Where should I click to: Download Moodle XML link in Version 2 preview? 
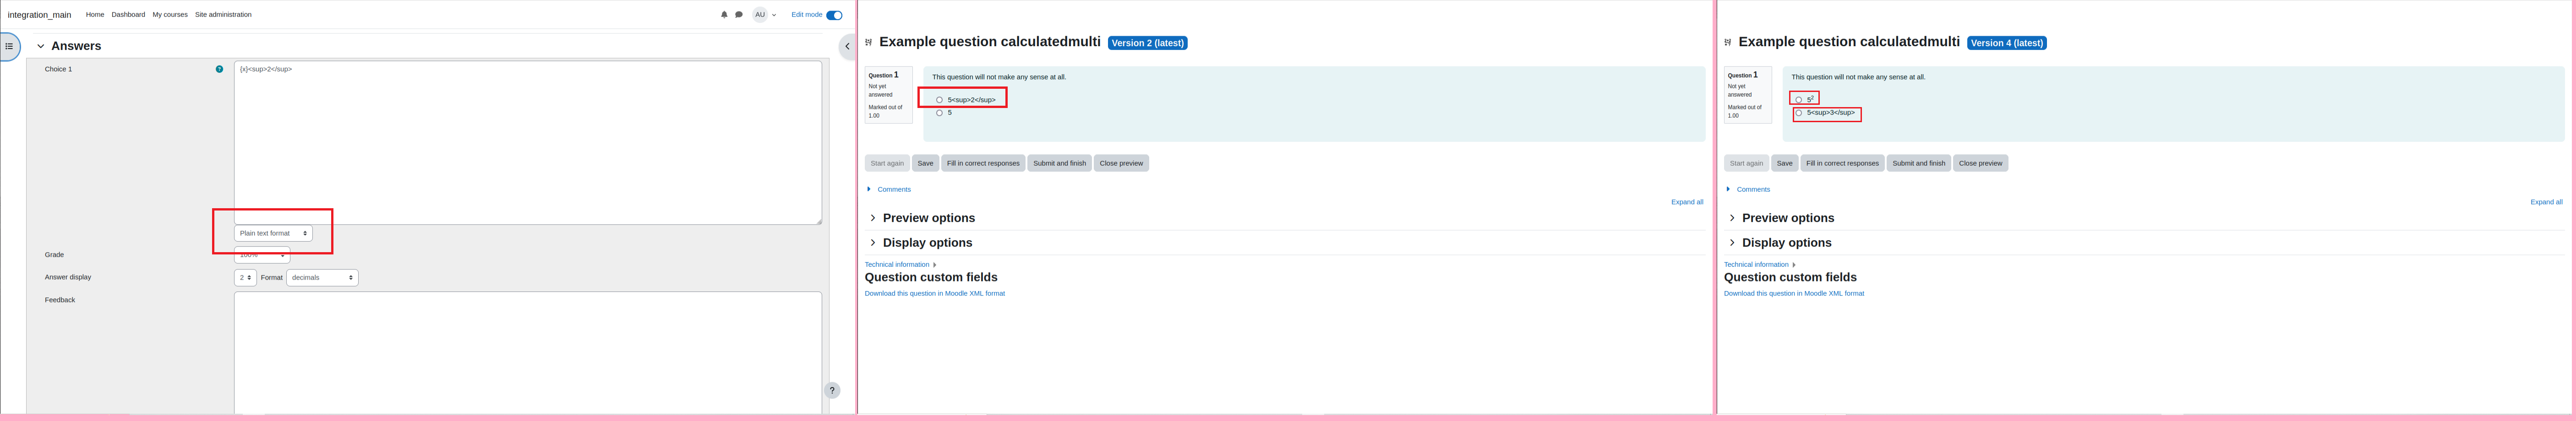(935, 293)
